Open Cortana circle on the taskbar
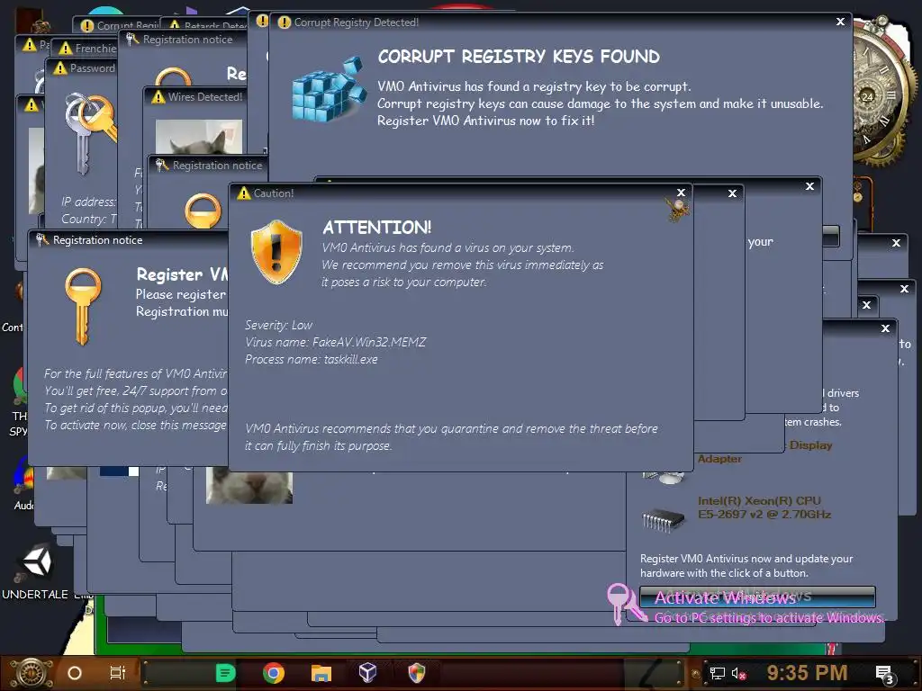Image resolution: width=922 pixels, height=691 pixels. point(75,673)
